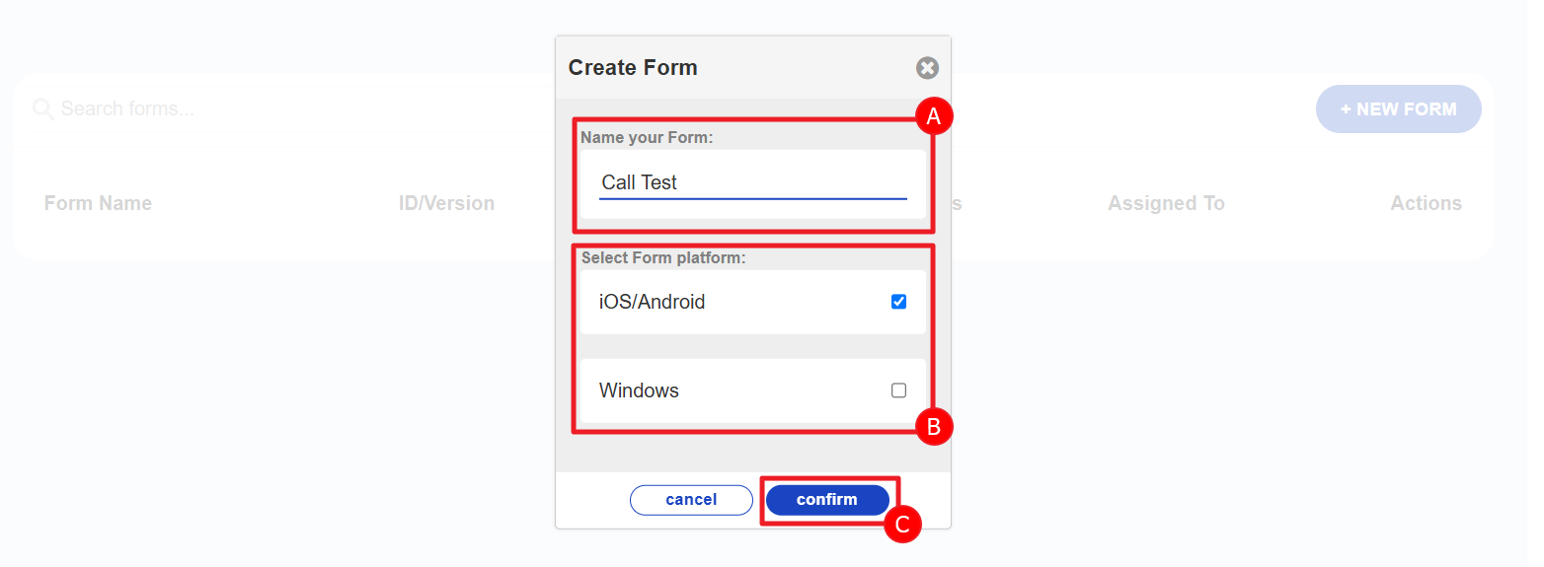Viewport: 1544px width, 567px height.
Task: Select the ID/Version column header
Action: click(446, 203)
